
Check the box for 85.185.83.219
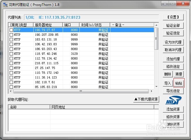[x=11, y=87]
